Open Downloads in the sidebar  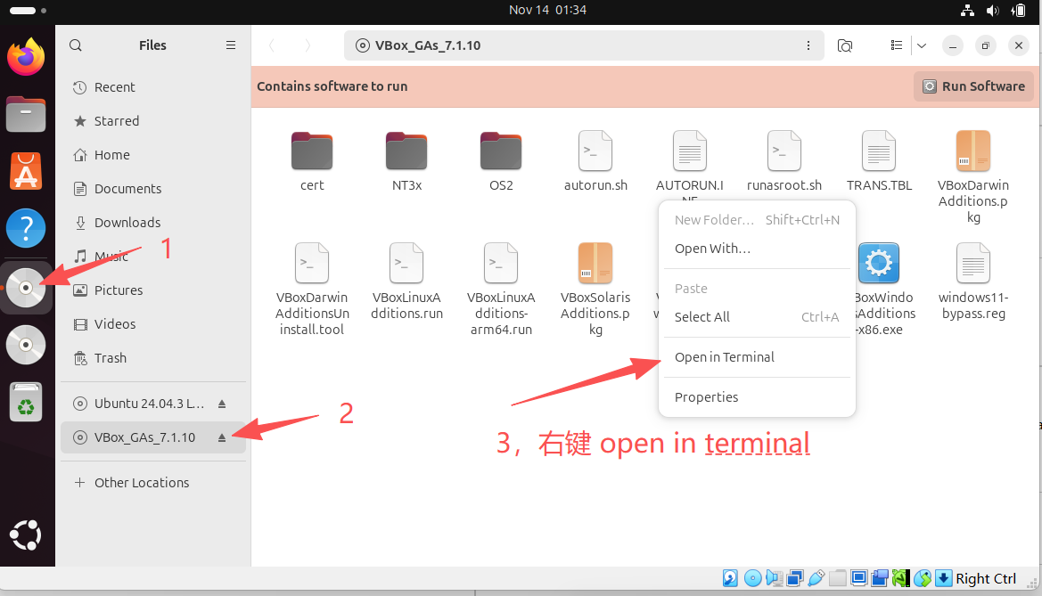coord(152,223)
